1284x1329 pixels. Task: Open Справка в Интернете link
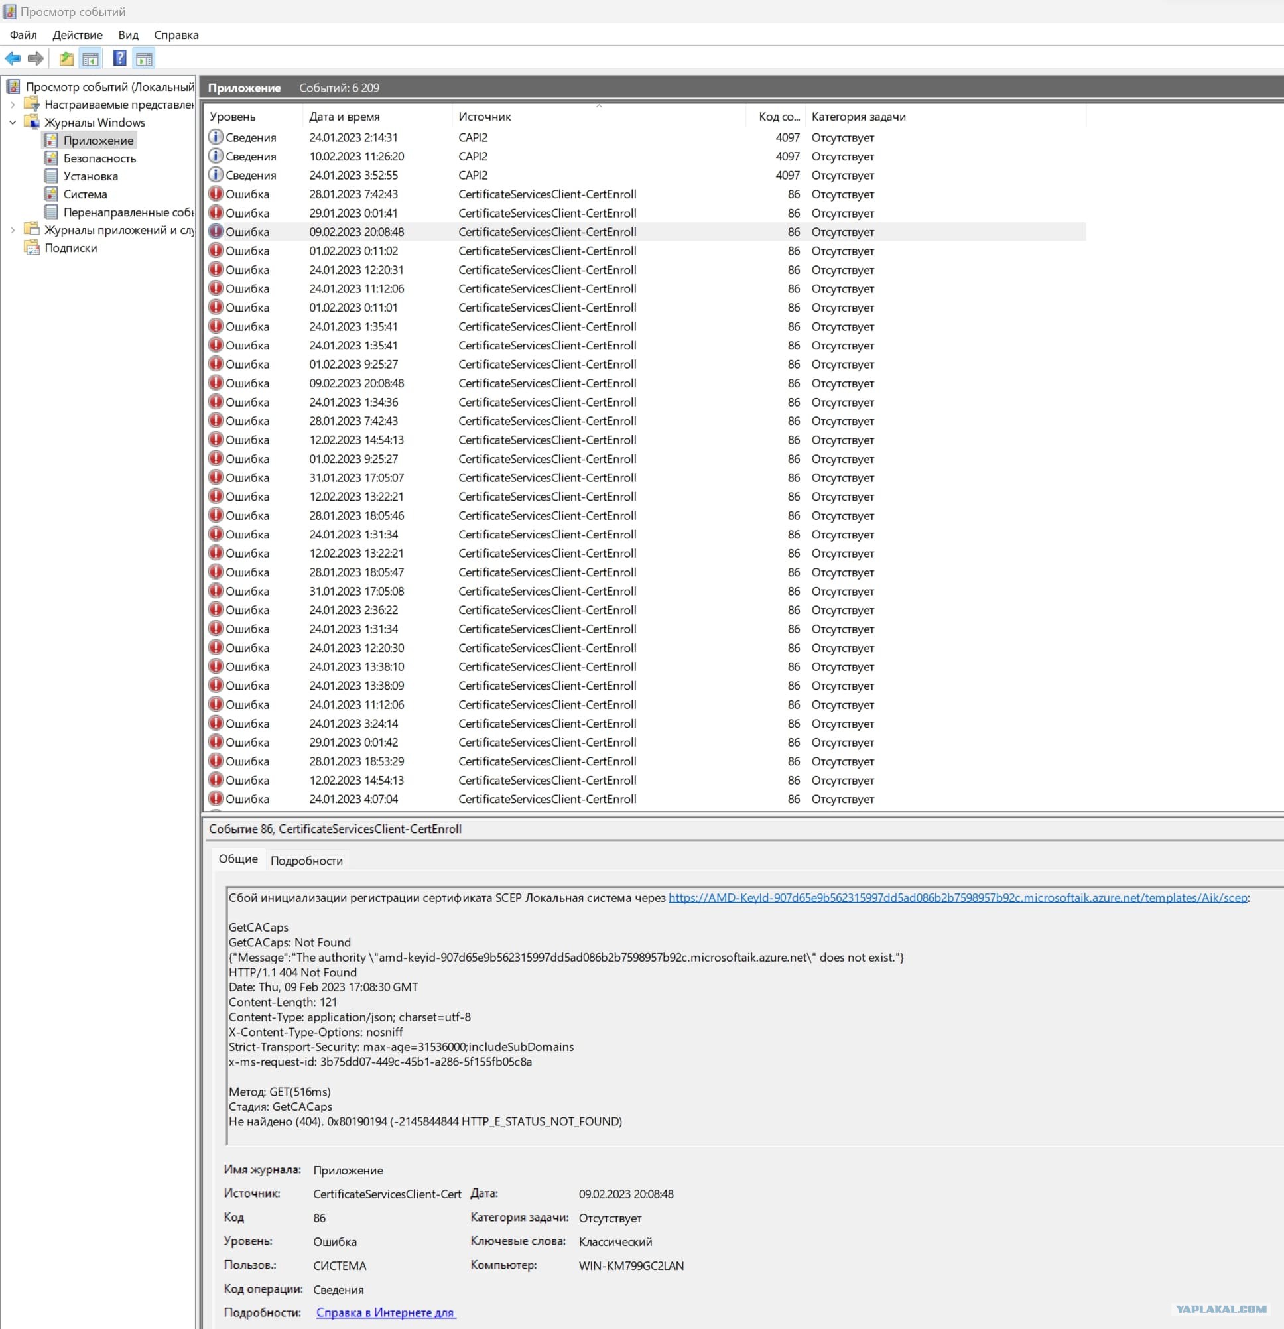(x=386, y=1312)
